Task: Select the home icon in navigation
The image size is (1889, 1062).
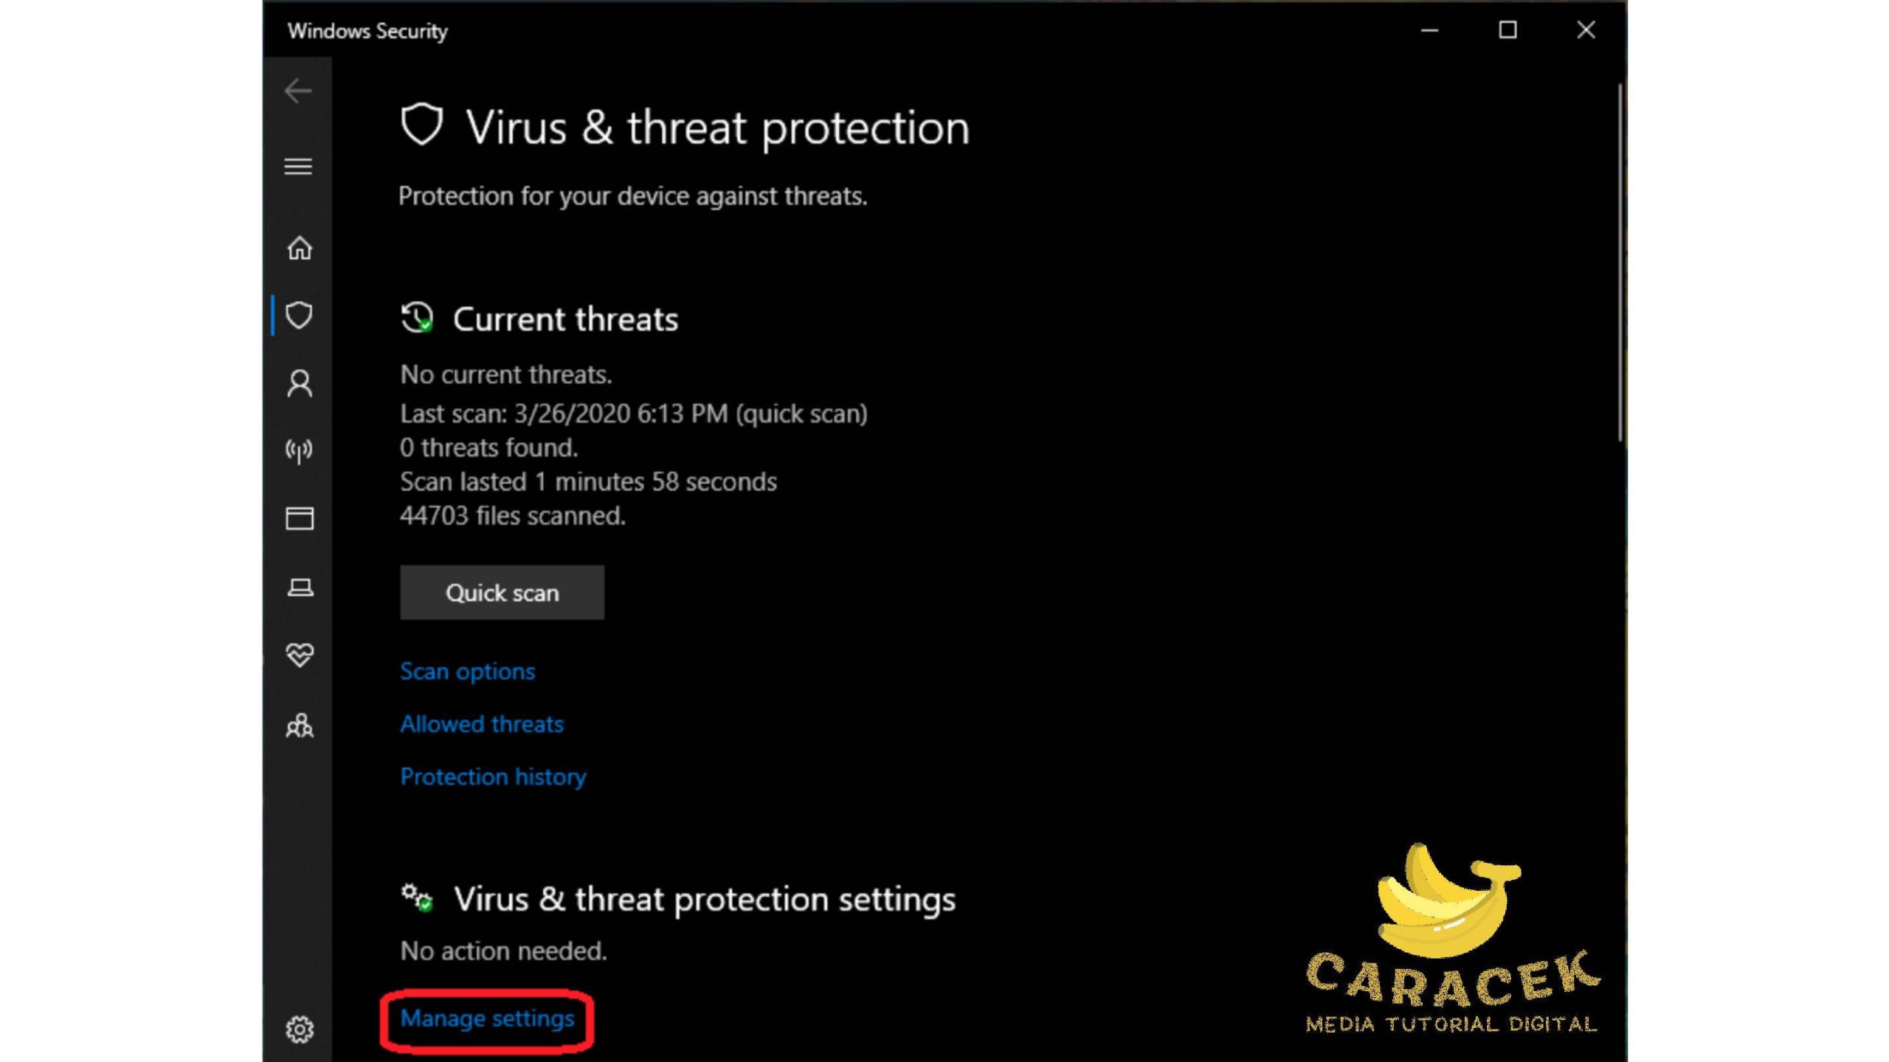Action: [x=300, y=246]
